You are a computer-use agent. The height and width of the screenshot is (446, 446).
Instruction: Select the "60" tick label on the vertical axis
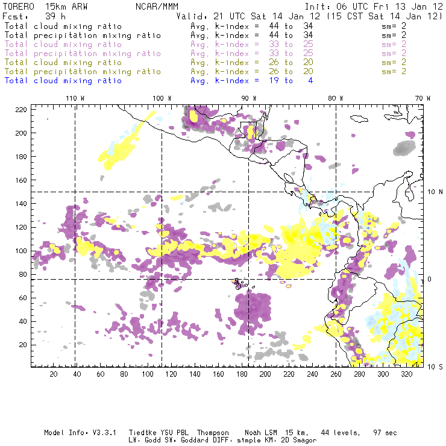coord(23,298)
